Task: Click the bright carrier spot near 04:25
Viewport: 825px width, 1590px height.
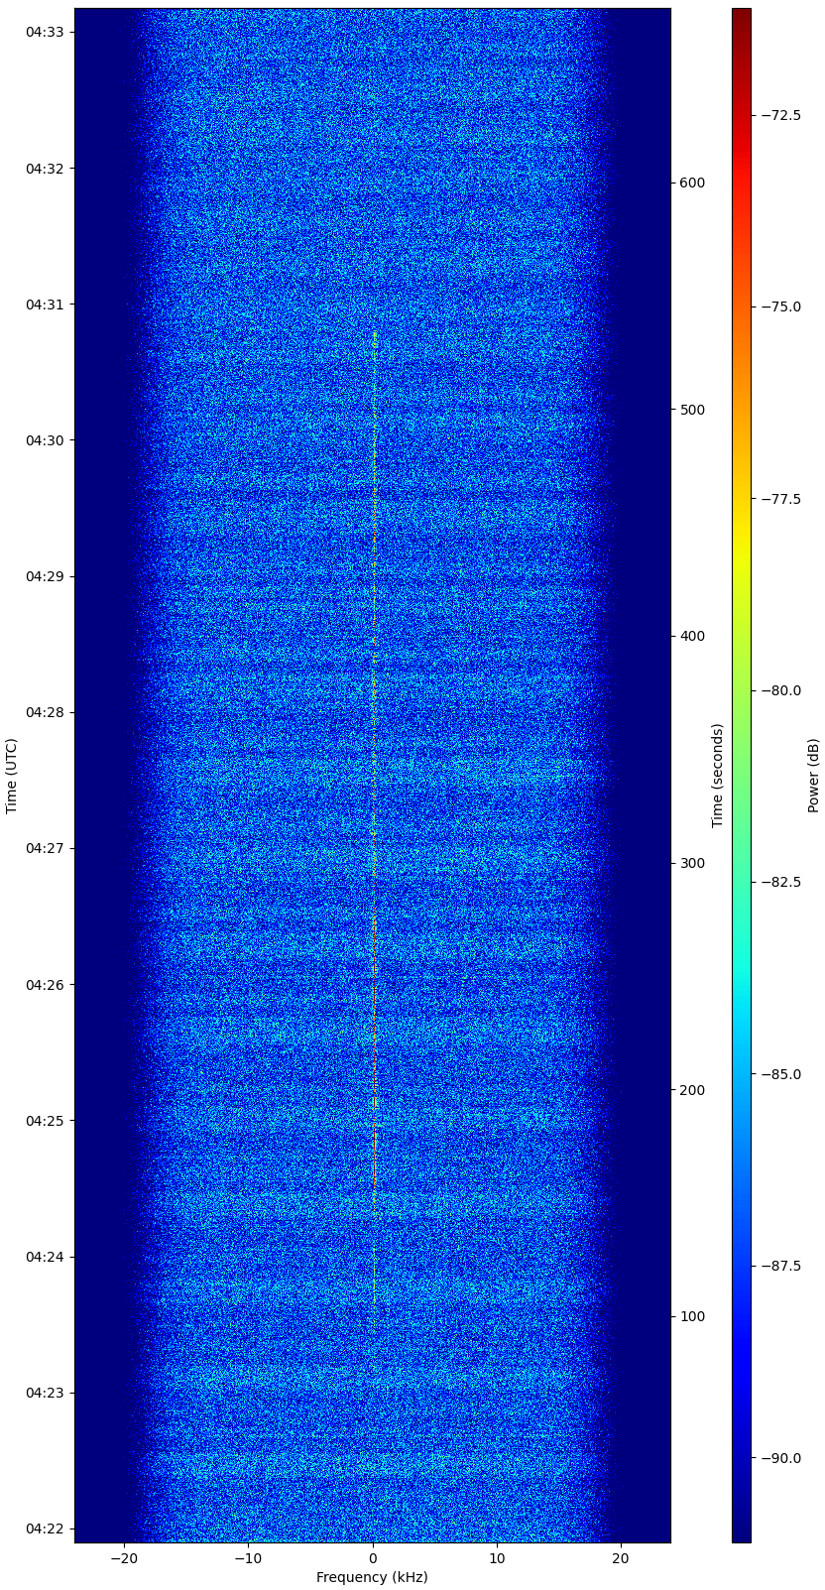Action: [374, 1102]
